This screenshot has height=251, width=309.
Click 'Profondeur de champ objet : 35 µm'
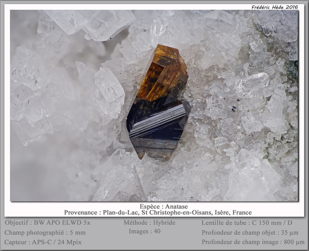click(250, 232)
